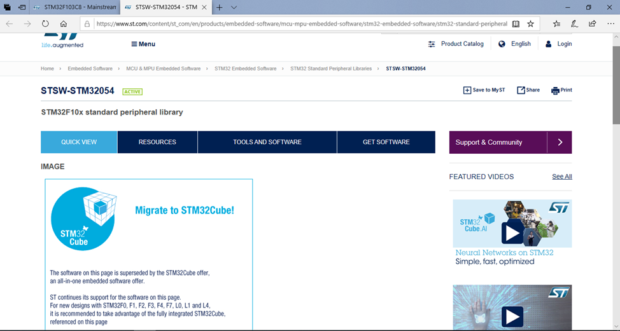
Task: Click the scrollbar down arrow
Action: coord(616,327)
